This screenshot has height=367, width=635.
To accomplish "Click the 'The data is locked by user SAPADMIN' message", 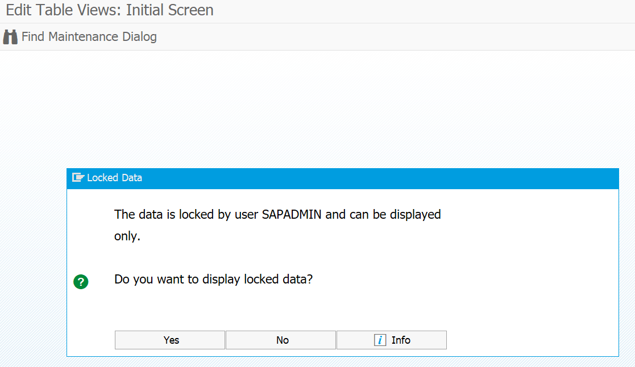I will click(x=277, y=224).
